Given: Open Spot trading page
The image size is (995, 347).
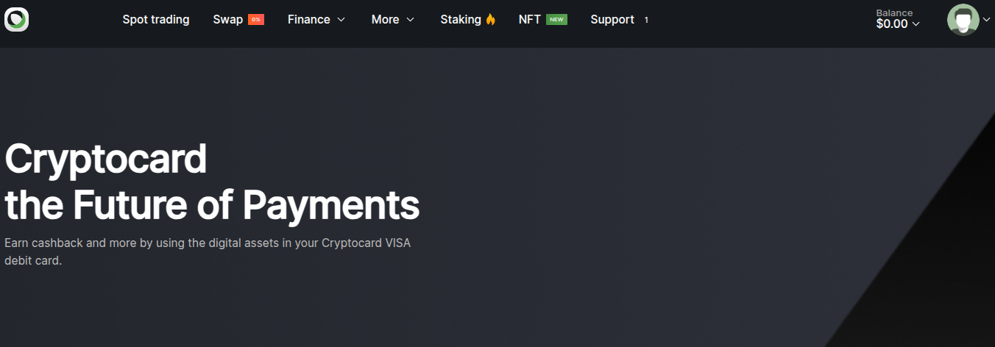Looking at the screenshot, I should pos(156,20).
